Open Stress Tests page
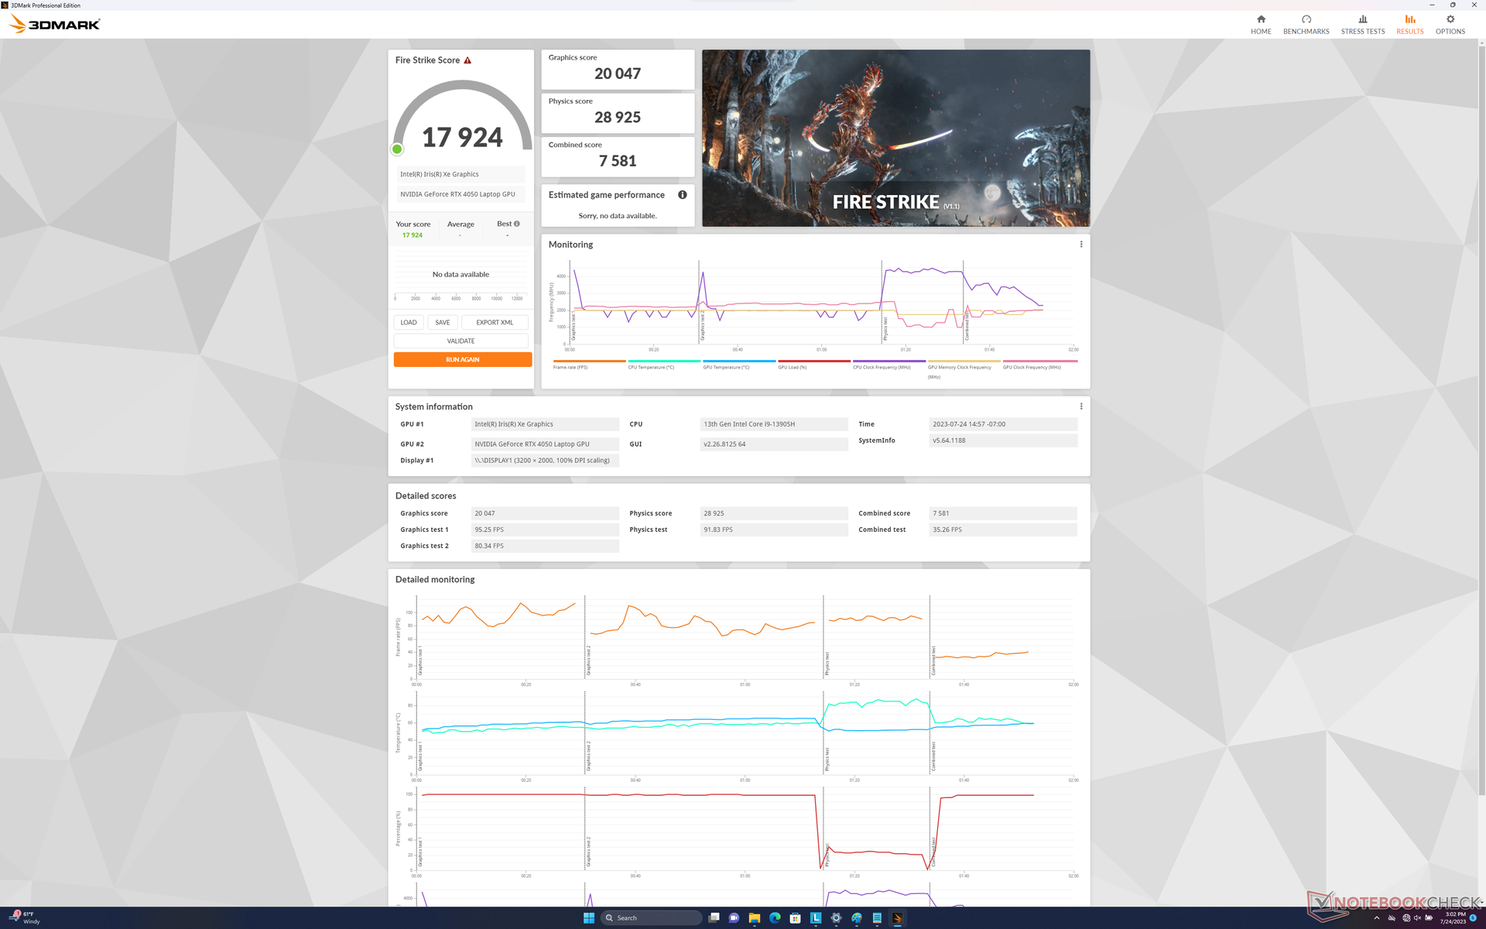 click(x=1362, y=24)
